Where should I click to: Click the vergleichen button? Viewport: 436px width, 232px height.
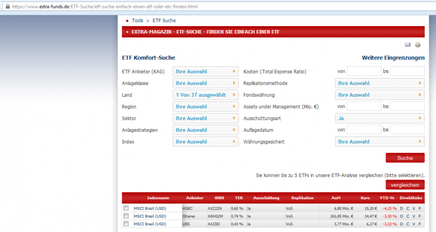[405, 185]
